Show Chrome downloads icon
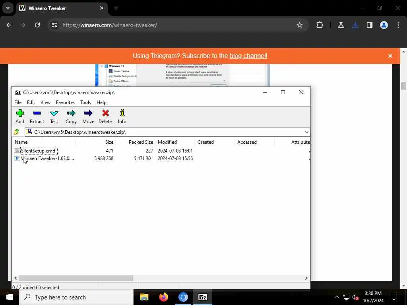Image resolution: width=407 pixels, height=305 pixels. click(x=355, y=25)
